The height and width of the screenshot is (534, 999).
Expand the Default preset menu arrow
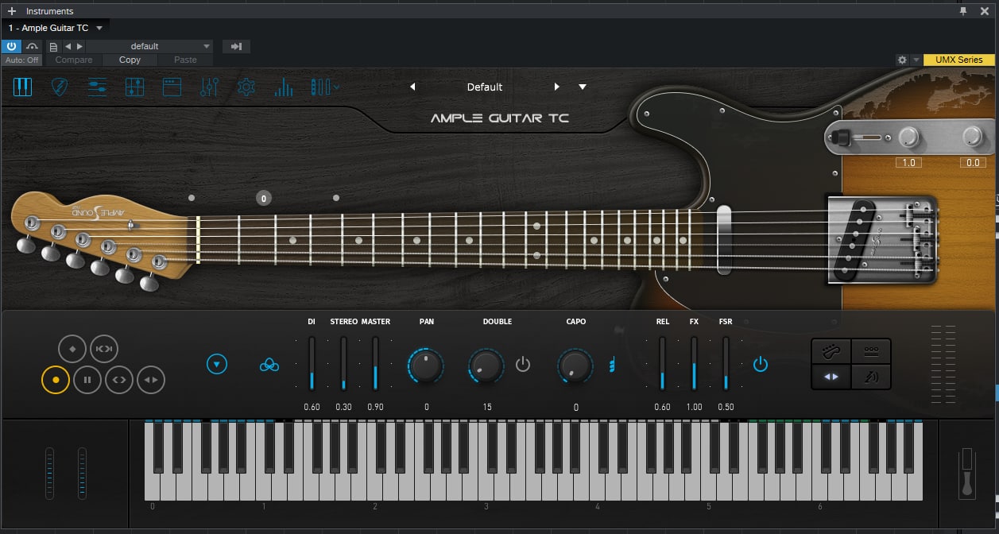pyautogui.click(x=583, y=87)
